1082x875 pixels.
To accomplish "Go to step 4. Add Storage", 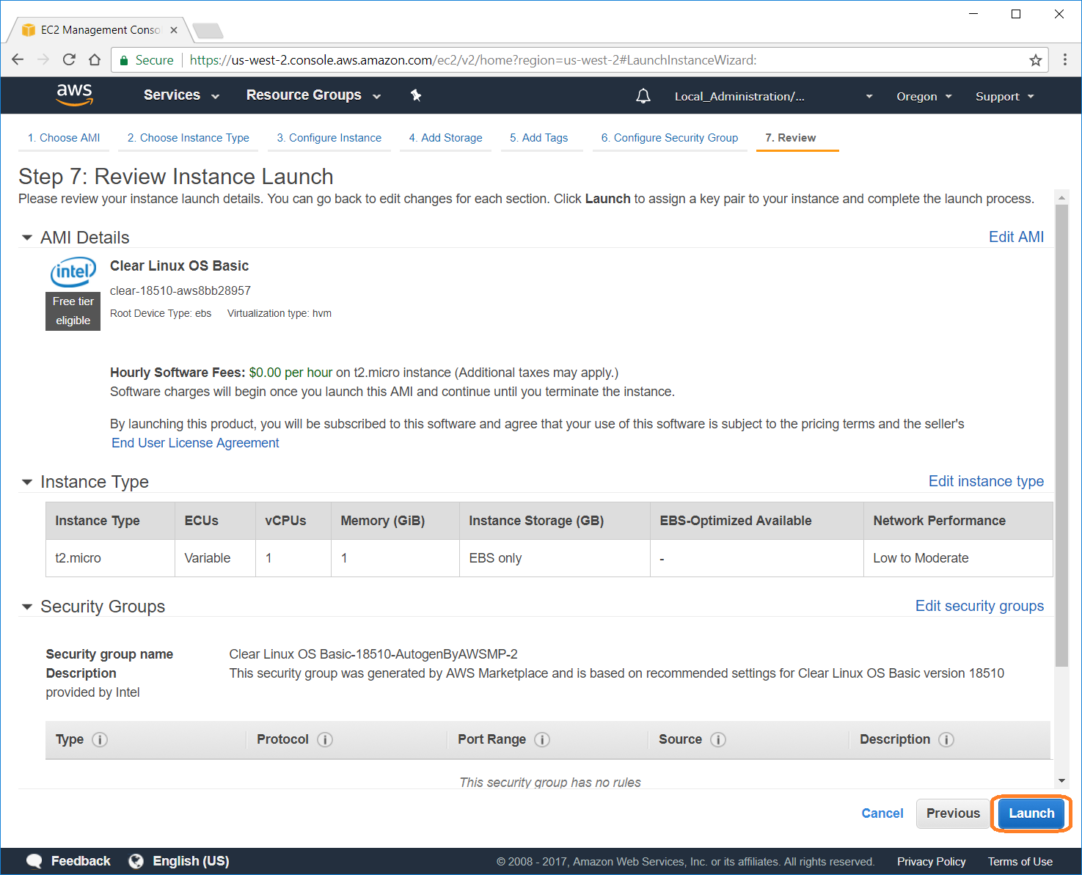I will click(x=446, y=138).
